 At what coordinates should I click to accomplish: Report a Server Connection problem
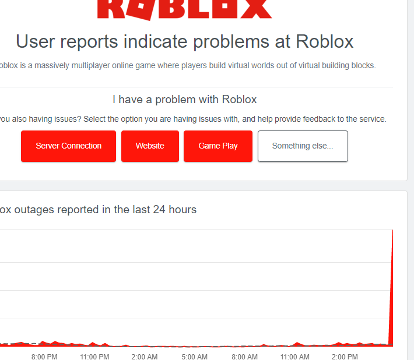pos(68,146)
